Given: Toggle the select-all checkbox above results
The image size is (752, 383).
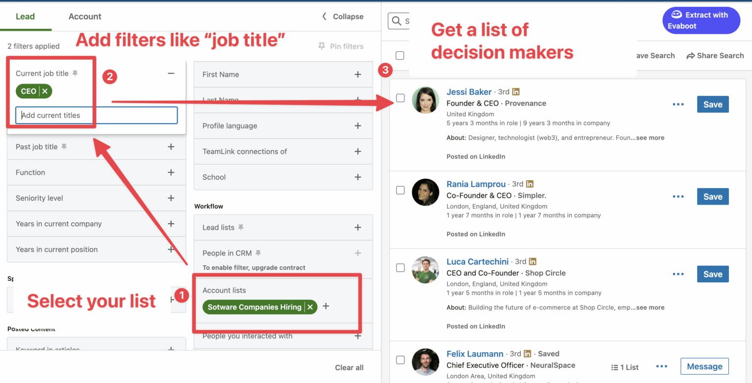Looking at the screenshot, I should pyautogui.click(x=400, y=55).
